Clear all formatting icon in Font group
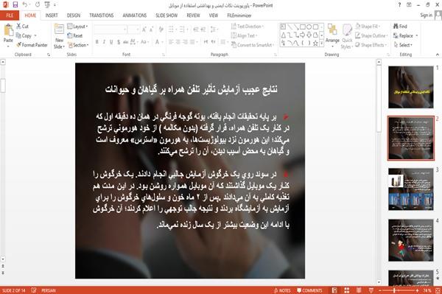This screenshot has height=294, width=442. 161,29
